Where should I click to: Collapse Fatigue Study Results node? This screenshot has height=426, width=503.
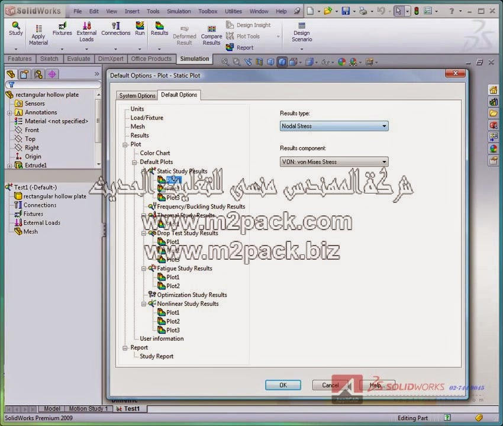point(144,269)
